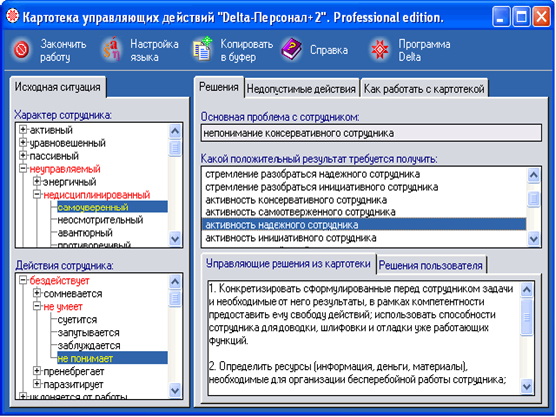Open the Решения tab
Viewport: 556px width, 417px height.
click(218, 87)
